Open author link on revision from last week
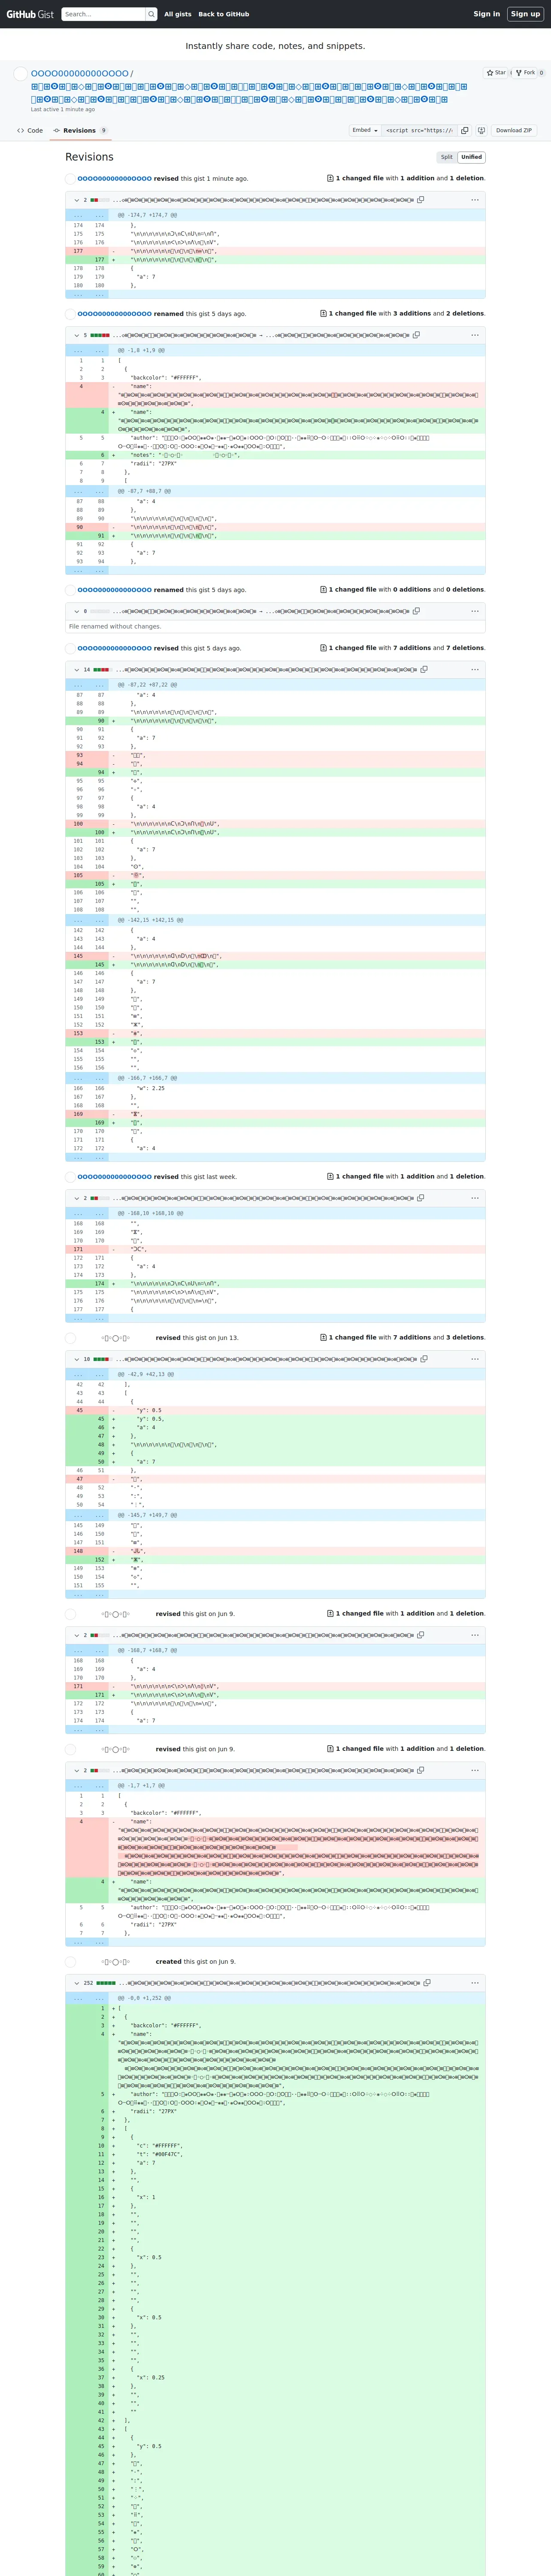 pyautogui.click(x=114, y=1177)
